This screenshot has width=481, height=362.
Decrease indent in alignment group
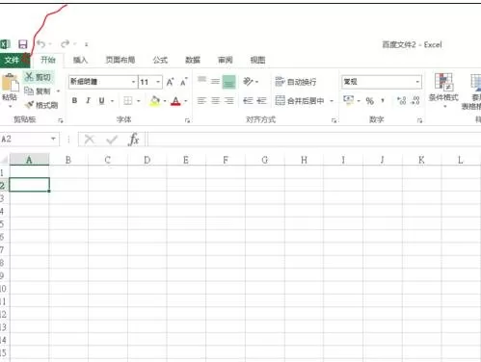click(x=248, y=101)
